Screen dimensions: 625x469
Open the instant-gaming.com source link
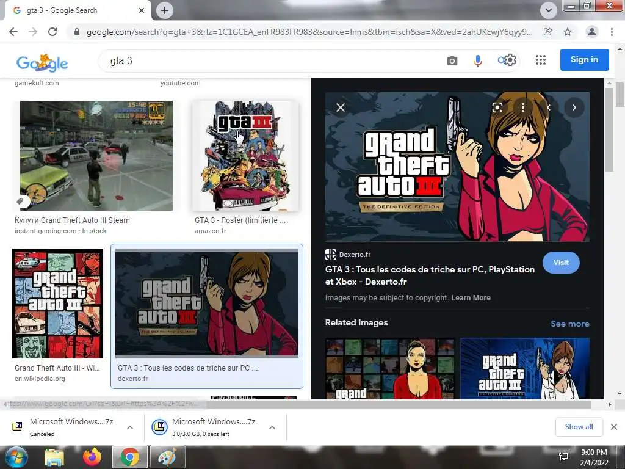(45, 231)
